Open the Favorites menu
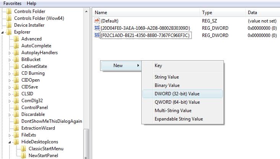 coord(13,3)
